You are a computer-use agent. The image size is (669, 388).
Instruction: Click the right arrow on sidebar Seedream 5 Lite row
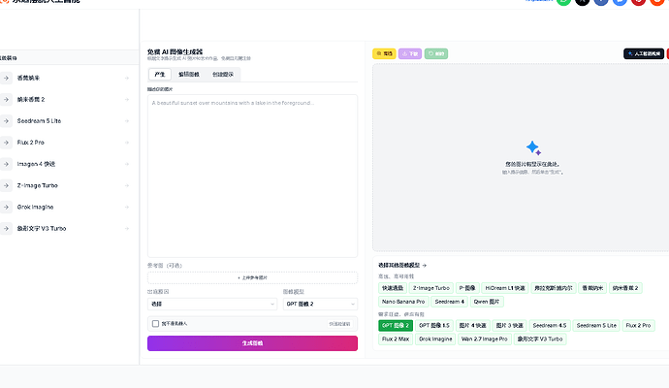127,121
